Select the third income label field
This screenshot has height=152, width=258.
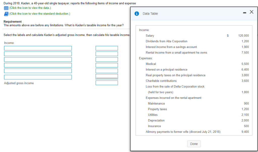[38, 60]
